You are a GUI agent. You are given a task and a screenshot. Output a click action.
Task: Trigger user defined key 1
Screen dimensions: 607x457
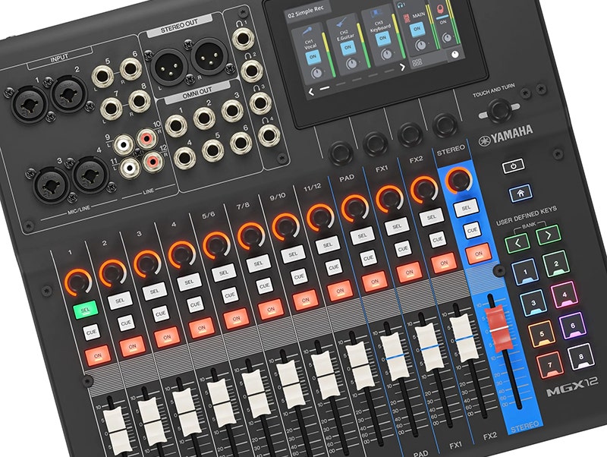coord(525,272)
